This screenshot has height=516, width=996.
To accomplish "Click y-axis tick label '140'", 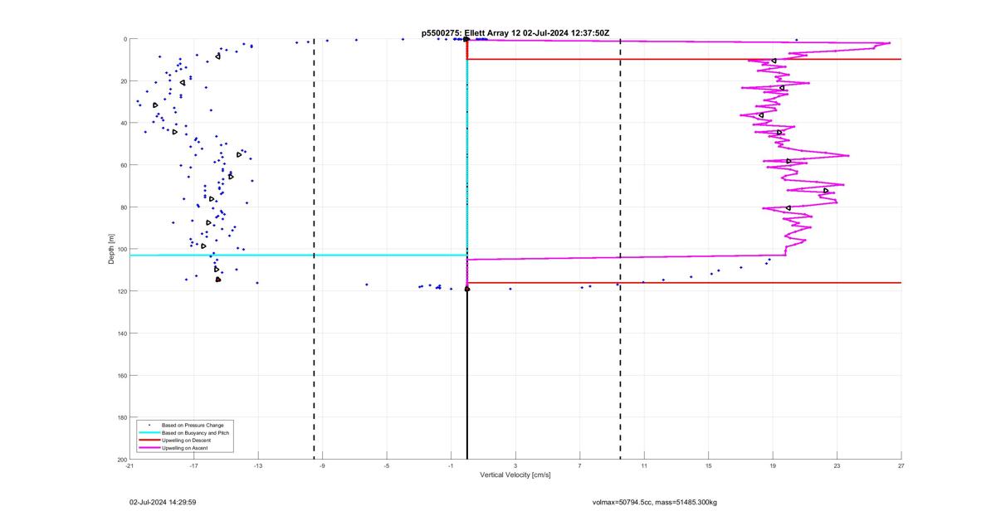I will point(121,333).
